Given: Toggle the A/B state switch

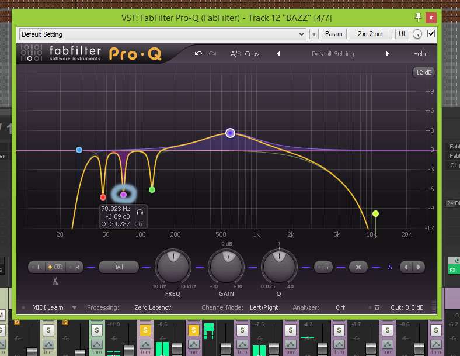Looking at the screenshot, I should pos(235,54).
